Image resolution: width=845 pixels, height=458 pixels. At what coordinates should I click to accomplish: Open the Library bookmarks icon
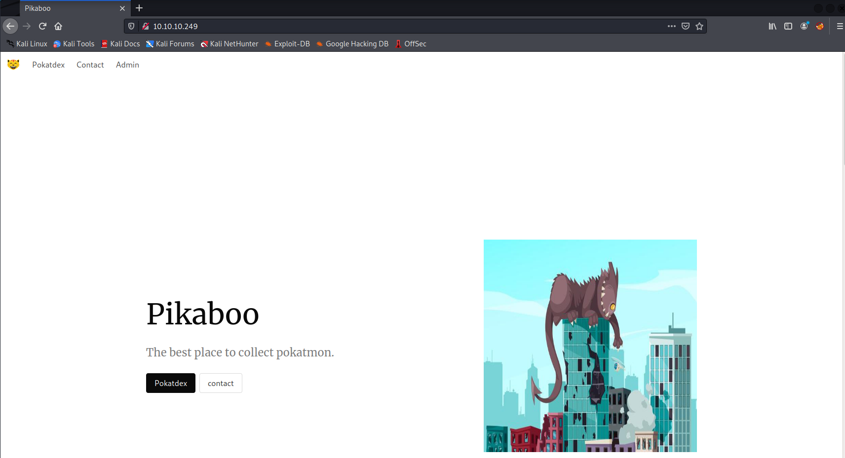(772, 26)
